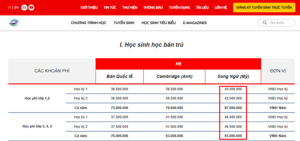Focus the Tìm kiếm search field

click(x=276, y=23)
